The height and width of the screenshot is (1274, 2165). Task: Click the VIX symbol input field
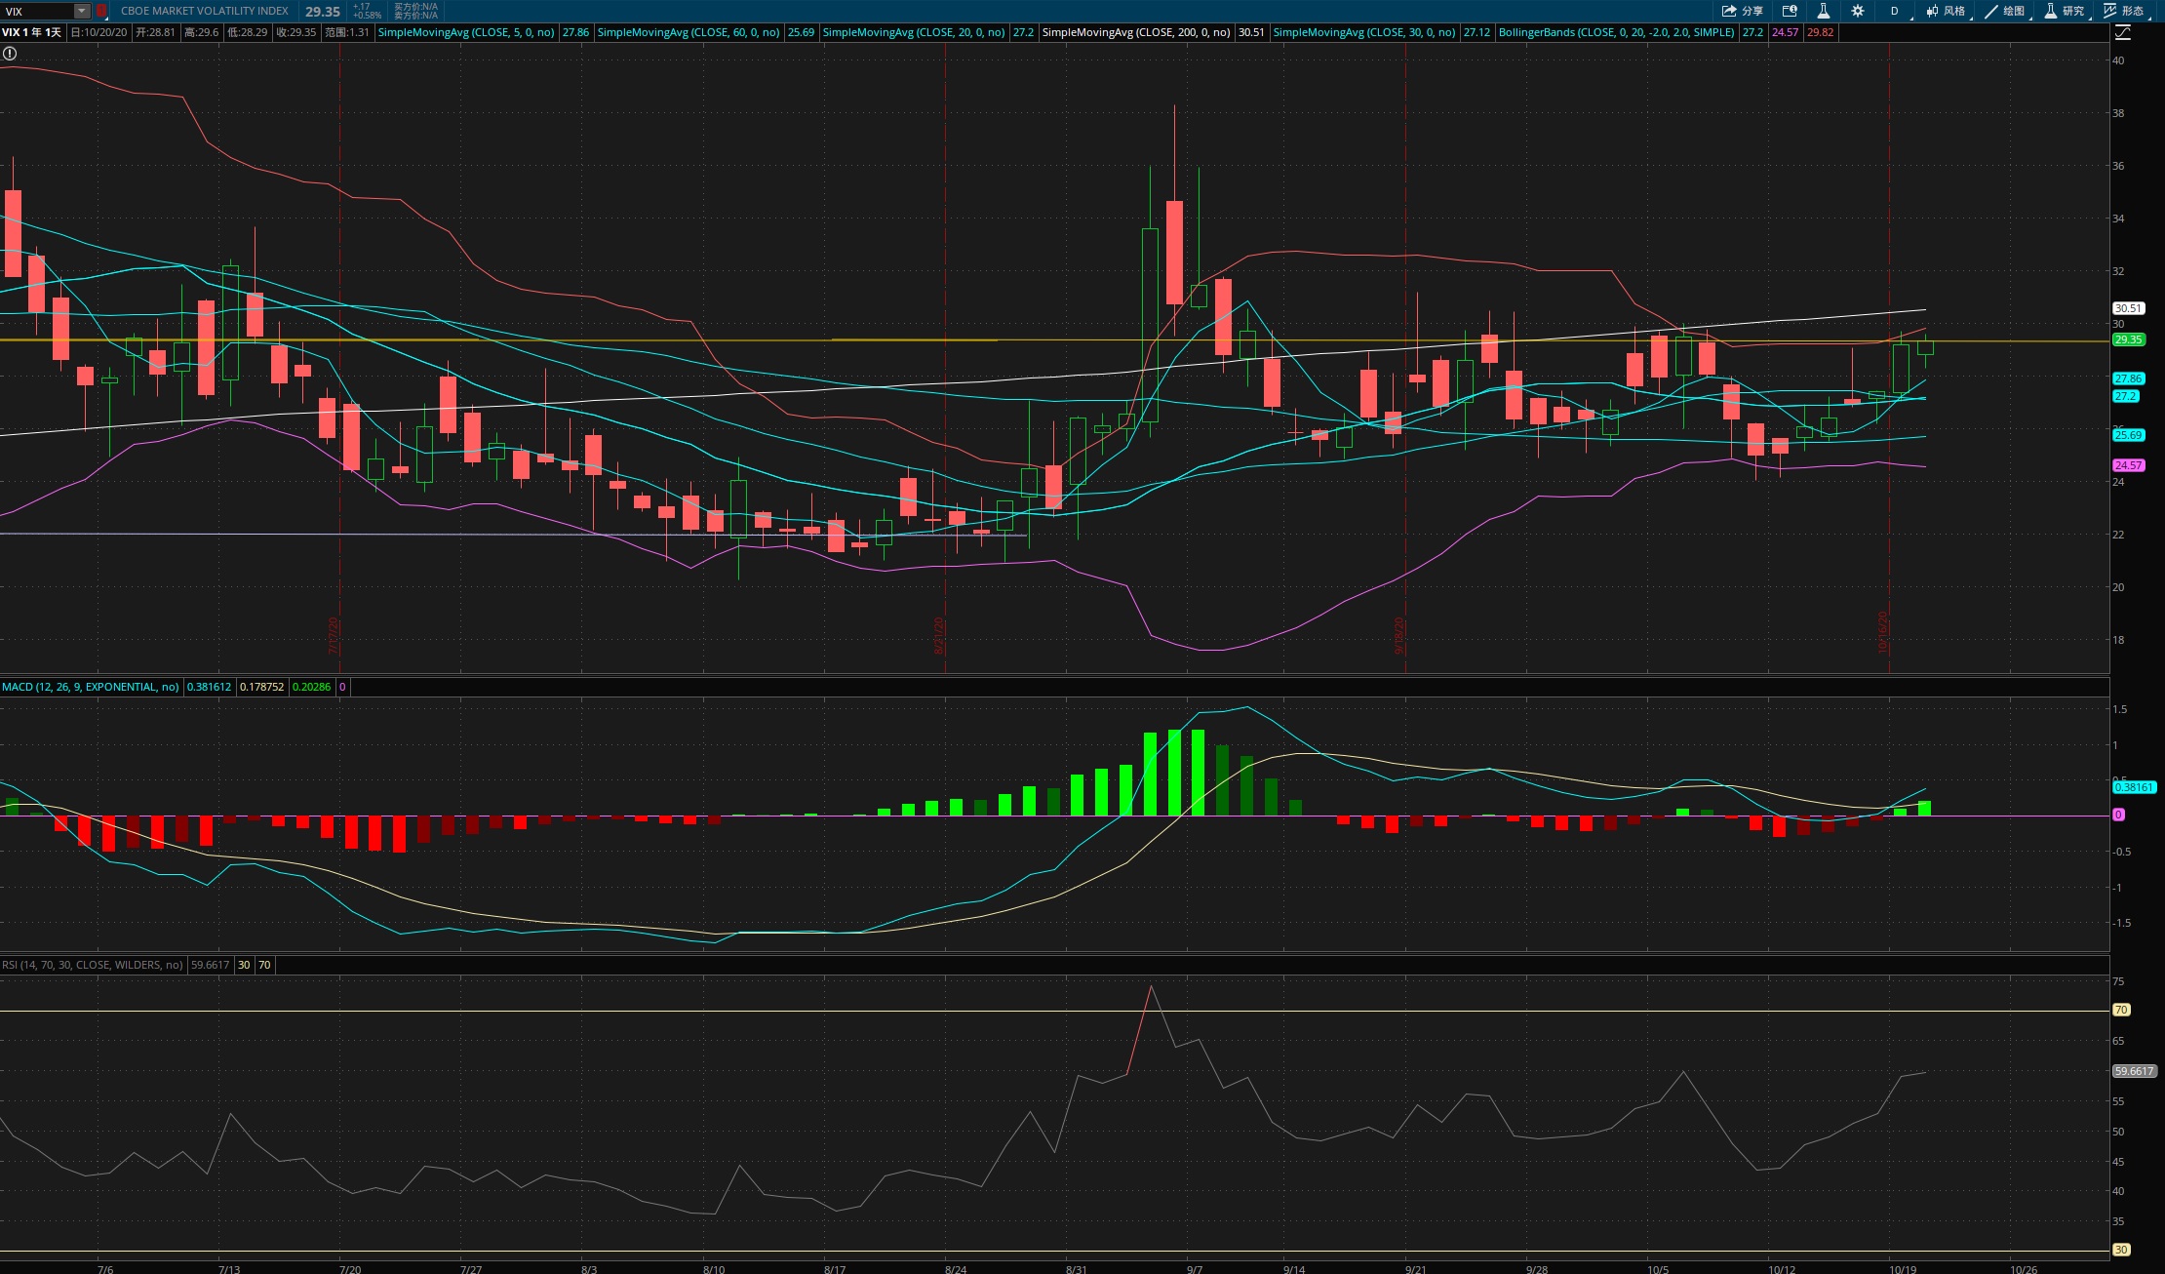(37, 11)
